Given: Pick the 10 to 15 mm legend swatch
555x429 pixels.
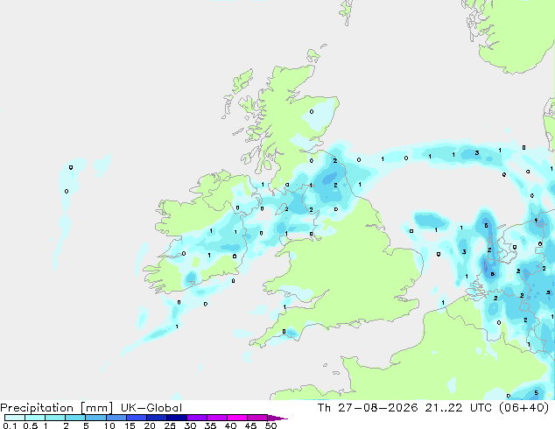Looking at the screenshot, I should (x=116, y=418).
